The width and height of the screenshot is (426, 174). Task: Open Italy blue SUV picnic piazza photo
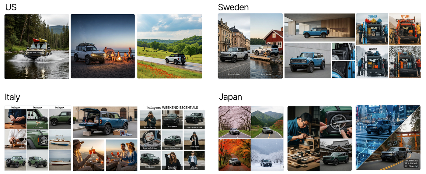pyautogui.click(x=105, y=122)
